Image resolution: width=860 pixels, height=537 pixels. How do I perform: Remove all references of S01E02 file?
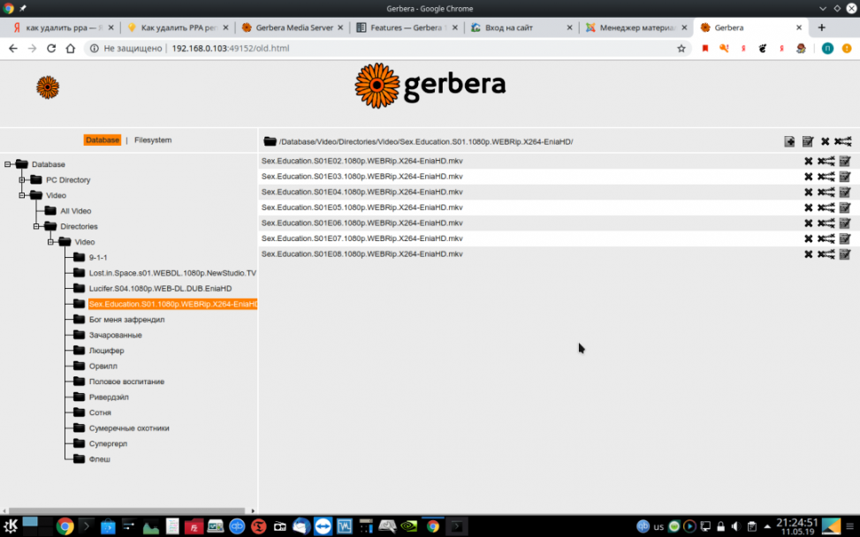coord(826,161)
